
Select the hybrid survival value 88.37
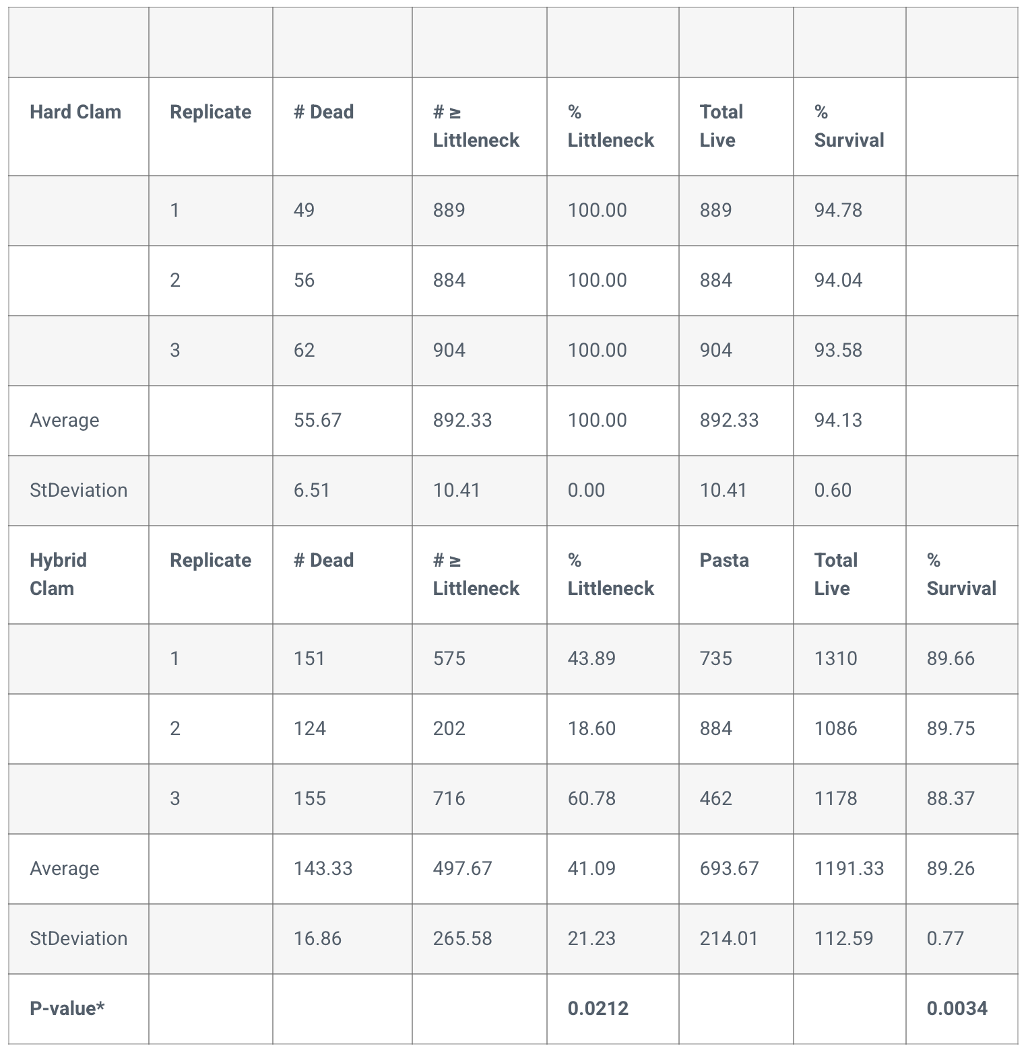(951, 798)
